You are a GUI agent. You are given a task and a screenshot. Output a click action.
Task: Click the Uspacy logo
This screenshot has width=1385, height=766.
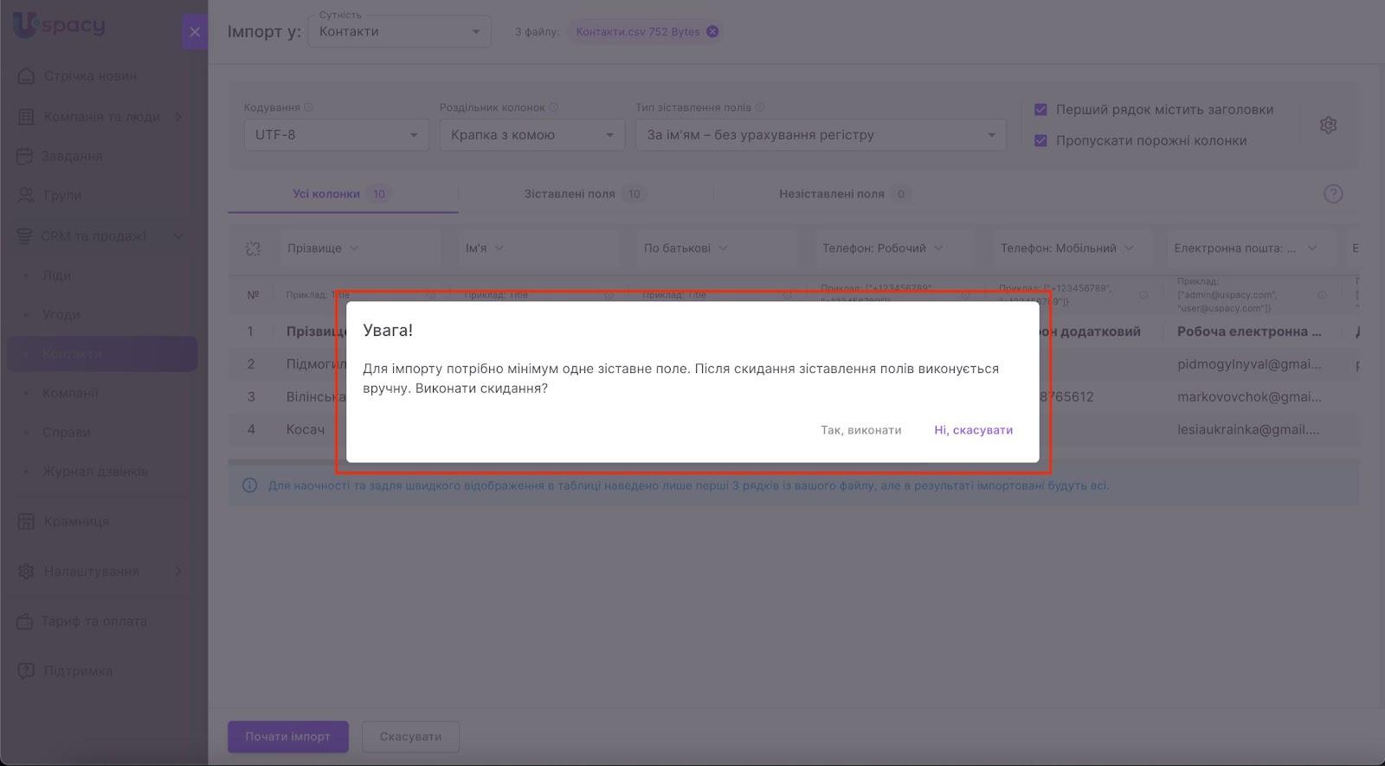(59, 25)
